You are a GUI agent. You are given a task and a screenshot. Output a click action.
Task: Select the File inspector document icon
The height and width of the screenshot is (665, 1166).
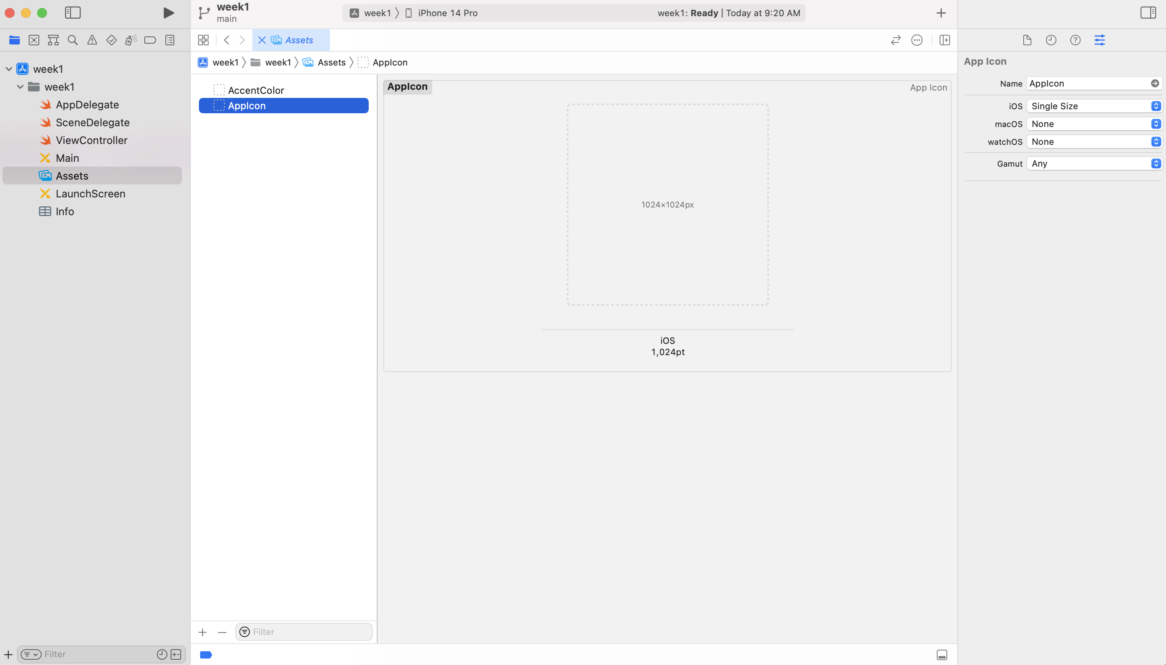click(x=1027, y=40)
